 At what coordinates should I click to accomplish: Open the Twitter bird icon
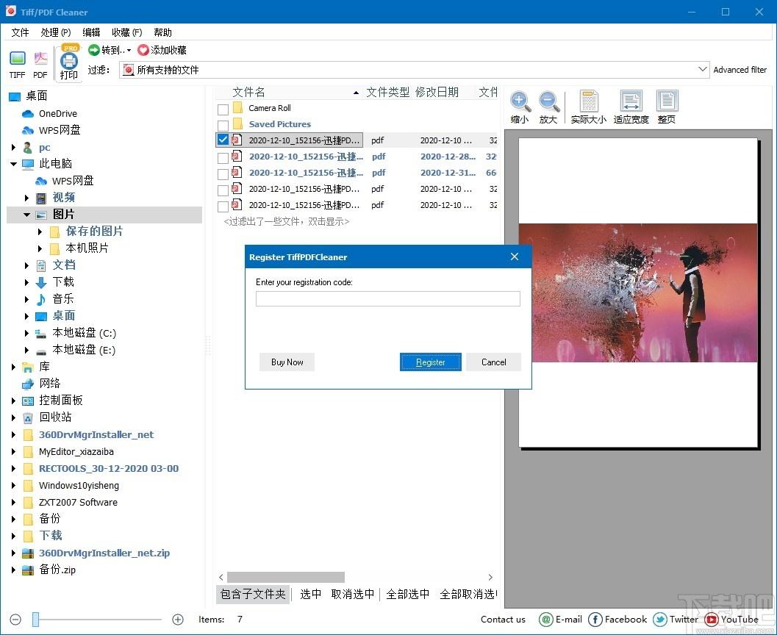tap(660, 619)
